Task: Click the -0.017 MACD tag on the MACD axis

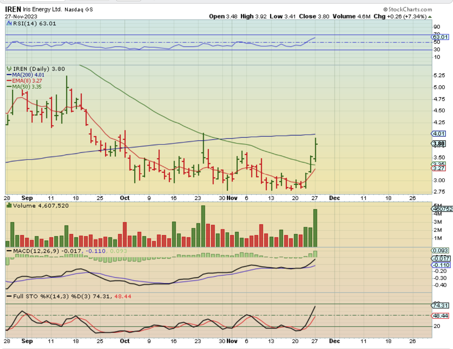Action: pyautogui.click(x=441, y=258)
